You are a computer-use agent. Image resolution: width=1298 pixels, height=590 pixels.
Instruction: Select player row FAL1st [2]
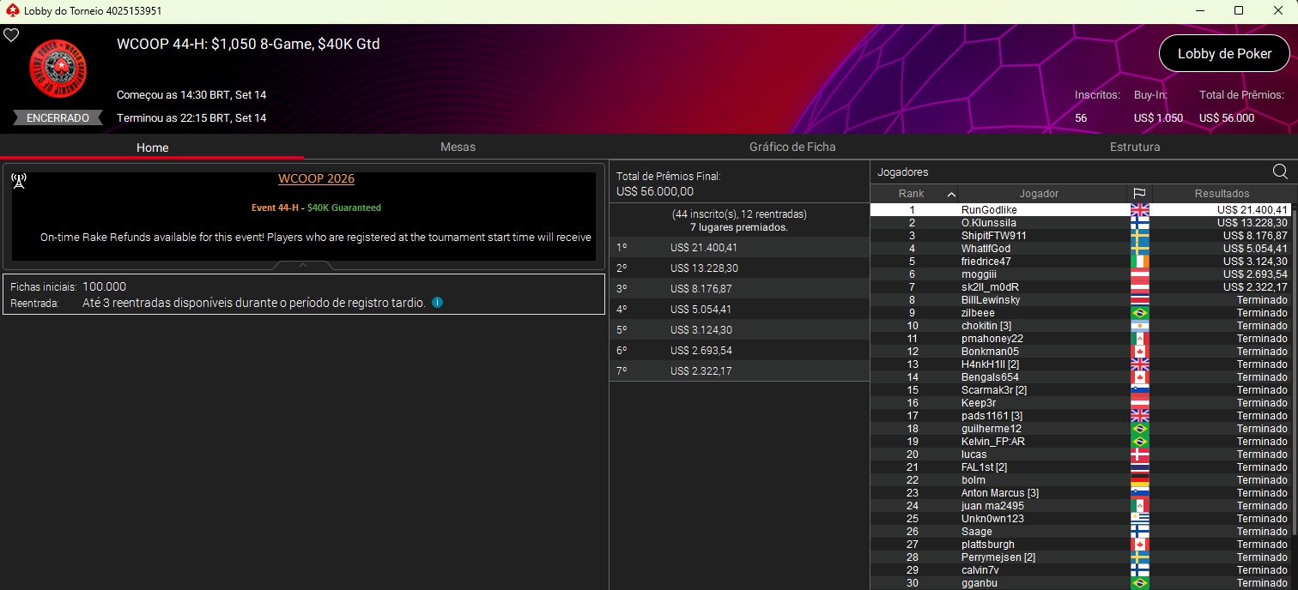[x=1081, y=467]
